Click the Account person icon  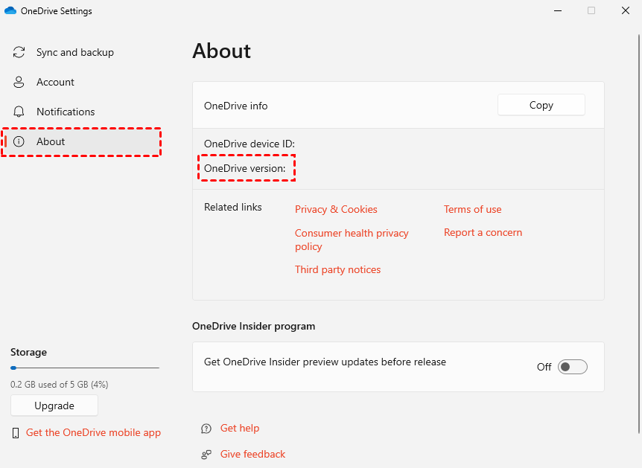pyautogui.click(x=19, y=82)
